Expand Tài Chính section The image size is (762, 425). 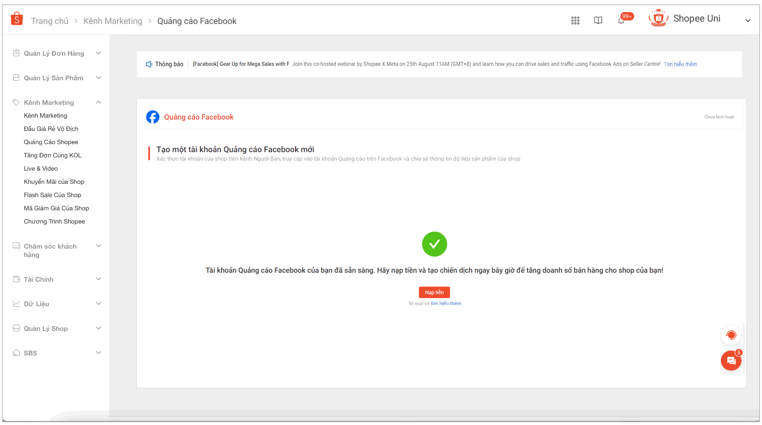click(98, 279)
